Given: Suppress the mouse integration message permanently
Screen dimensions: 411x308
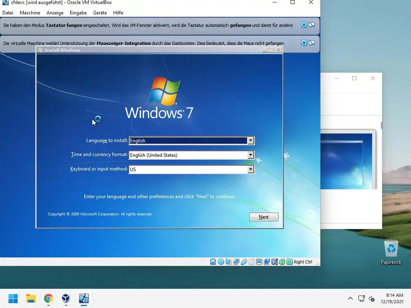Looking at the screenshot, I should (x=311, y=43).
